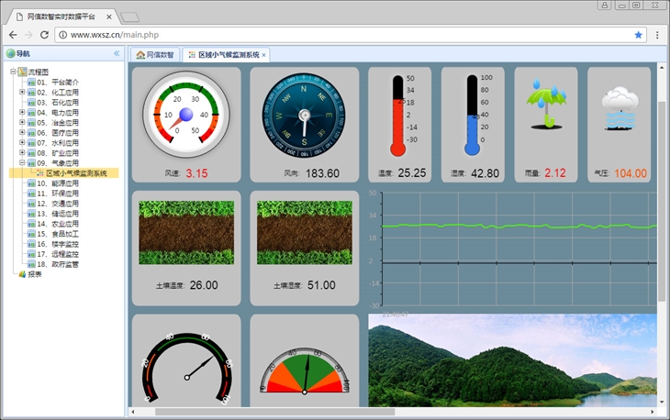Expand the 07、水利应用 node
This screenshot has height=420, width=670.
[22, 142]
